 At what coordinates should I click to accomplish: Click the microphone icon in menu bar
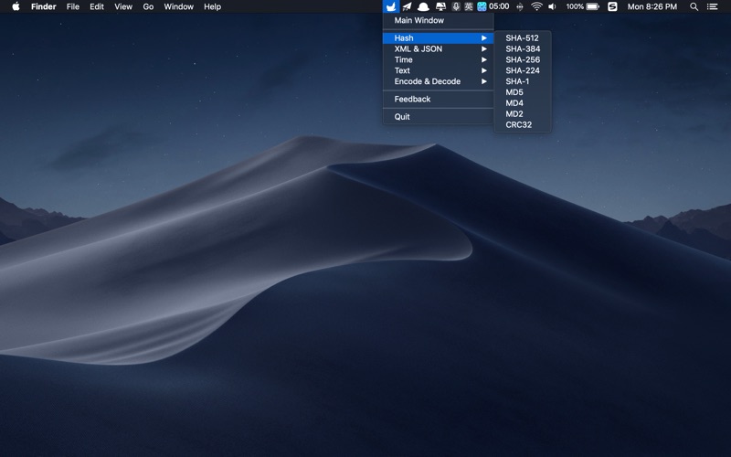click(456, 6)
